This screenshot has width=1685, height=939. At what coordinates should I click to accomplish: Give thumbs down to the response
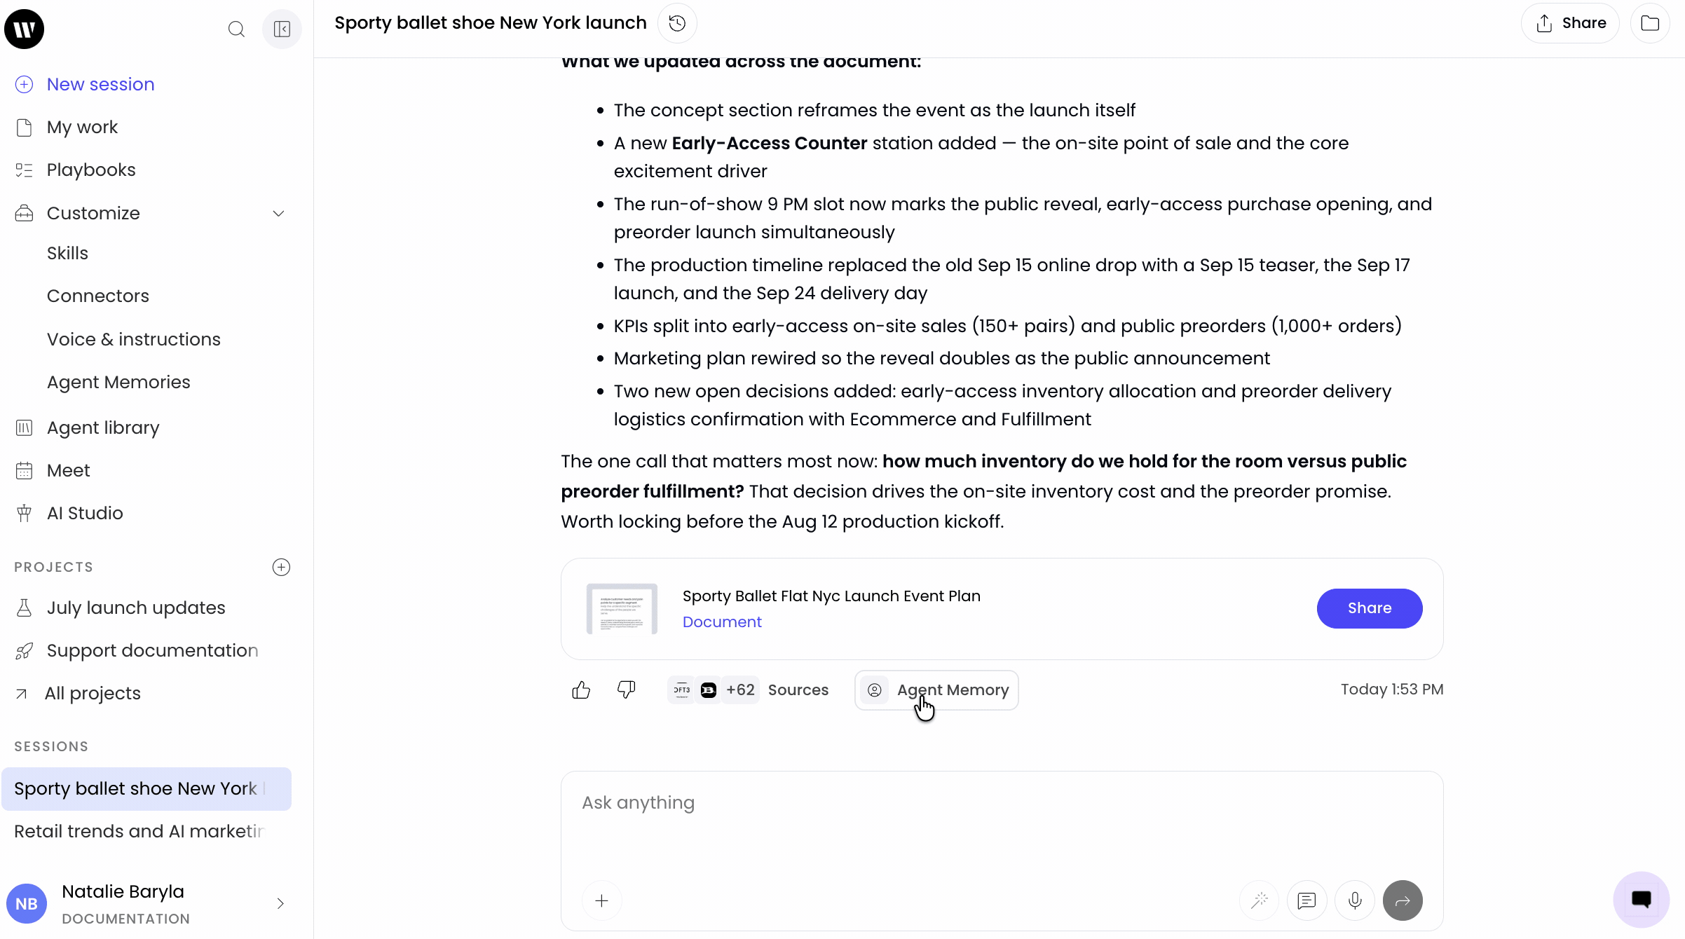(626, 690)
